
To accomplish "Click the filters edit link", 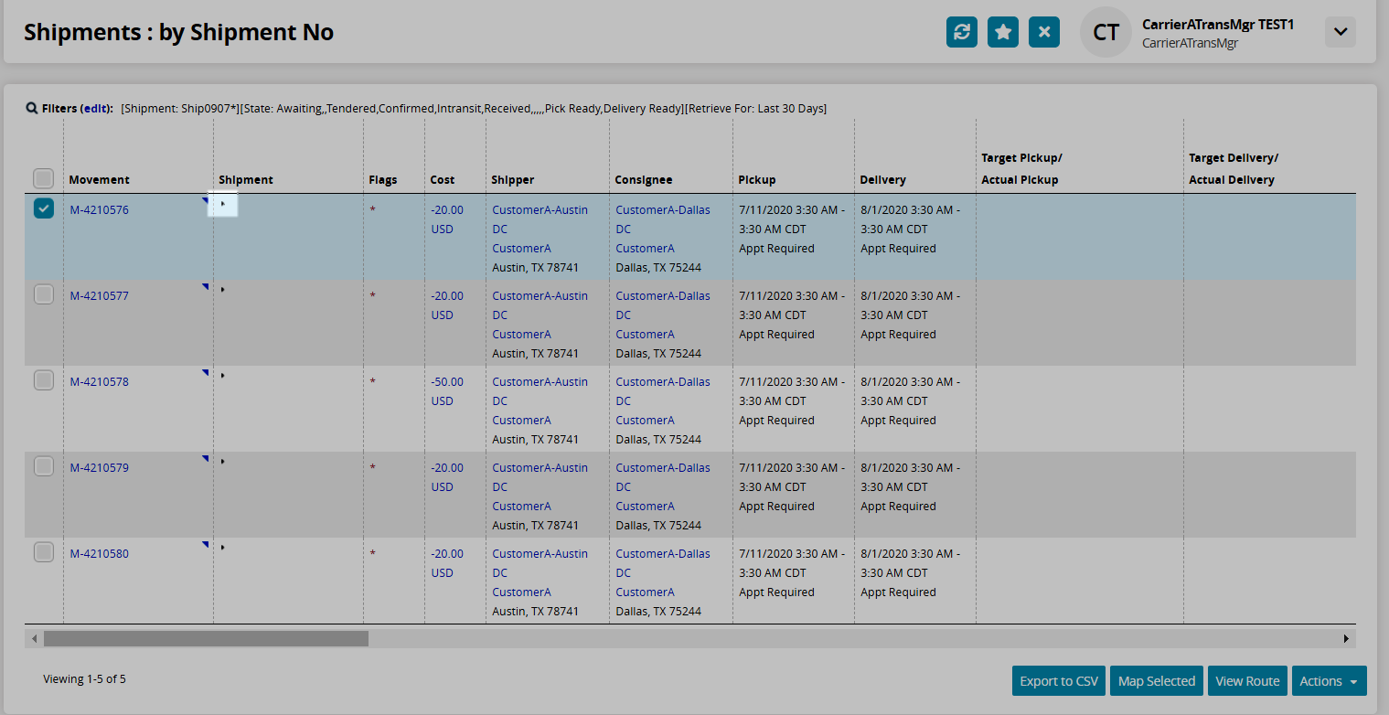I will (x=95, y=109).
